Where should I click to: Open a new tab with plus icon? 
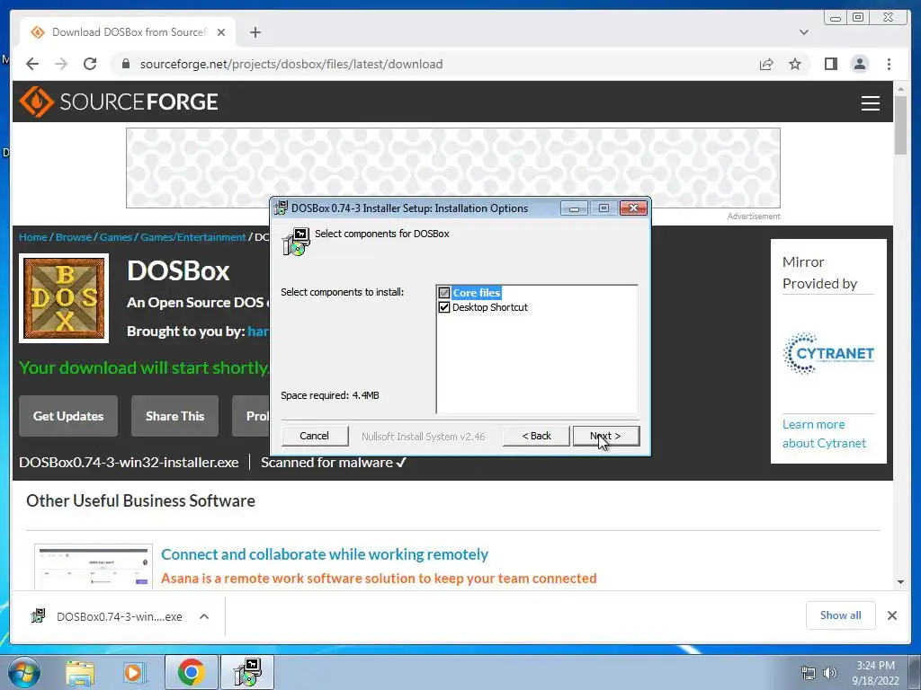point(255,32)
